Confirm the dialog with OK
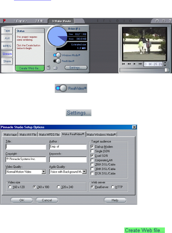 22,200
